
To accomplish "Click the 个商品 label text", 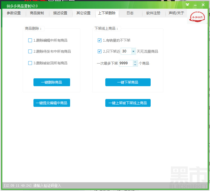I will pos(144,63).
